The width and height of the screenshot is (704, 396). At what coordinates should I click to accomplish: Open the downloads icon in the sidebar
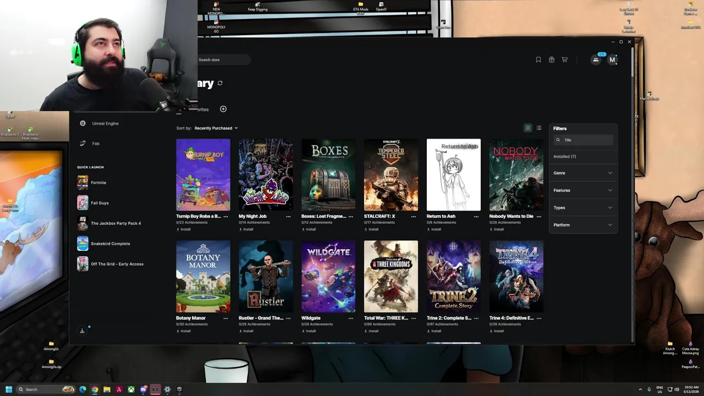point(82,331)
